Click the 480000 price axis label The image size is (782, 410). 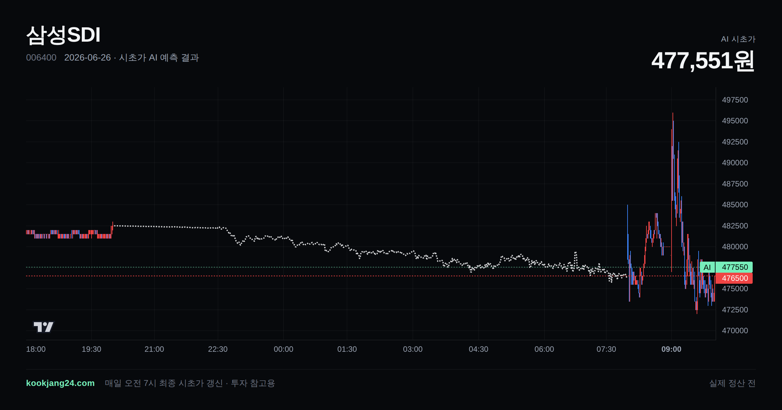point(735,247)
